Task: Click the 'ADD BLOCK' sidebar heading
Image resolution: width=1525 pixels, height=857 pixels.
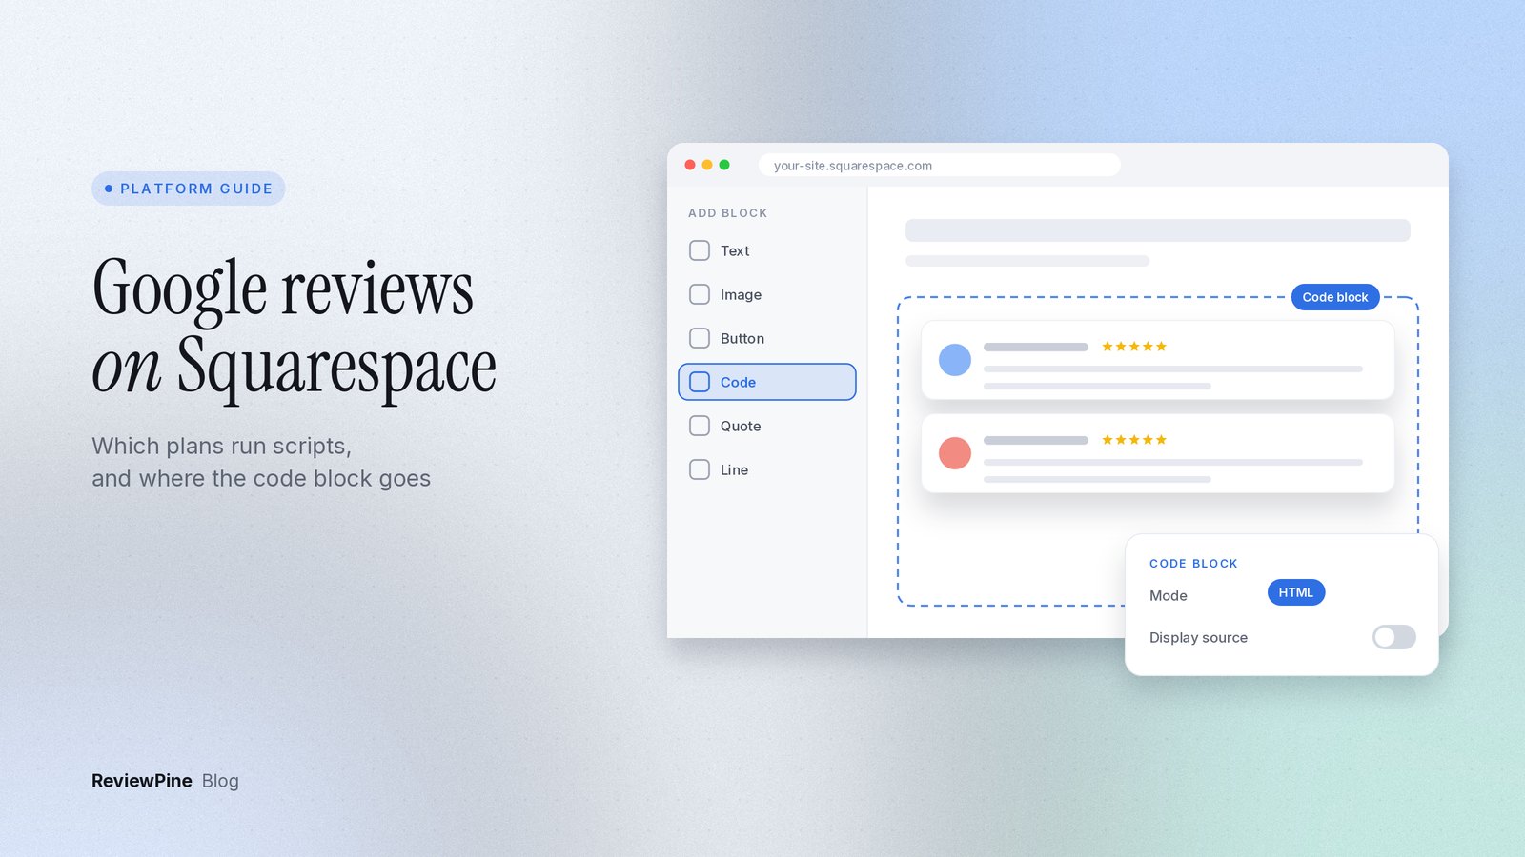Action: pos(728,213)
